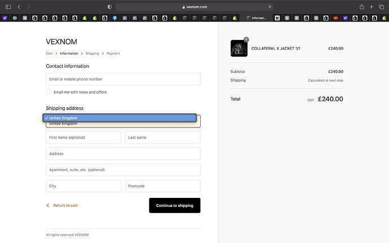
Task: Switch to the YouTube tab
Action: (x=335, y=18)
